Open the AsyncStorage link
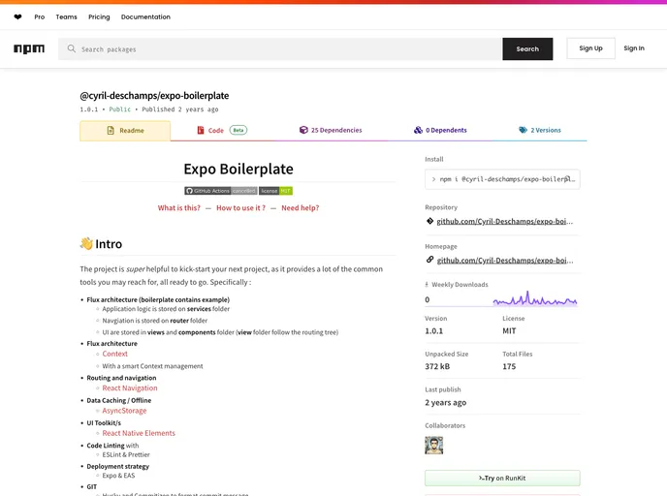This screenshot has height=496, width=667. [124, 411]
